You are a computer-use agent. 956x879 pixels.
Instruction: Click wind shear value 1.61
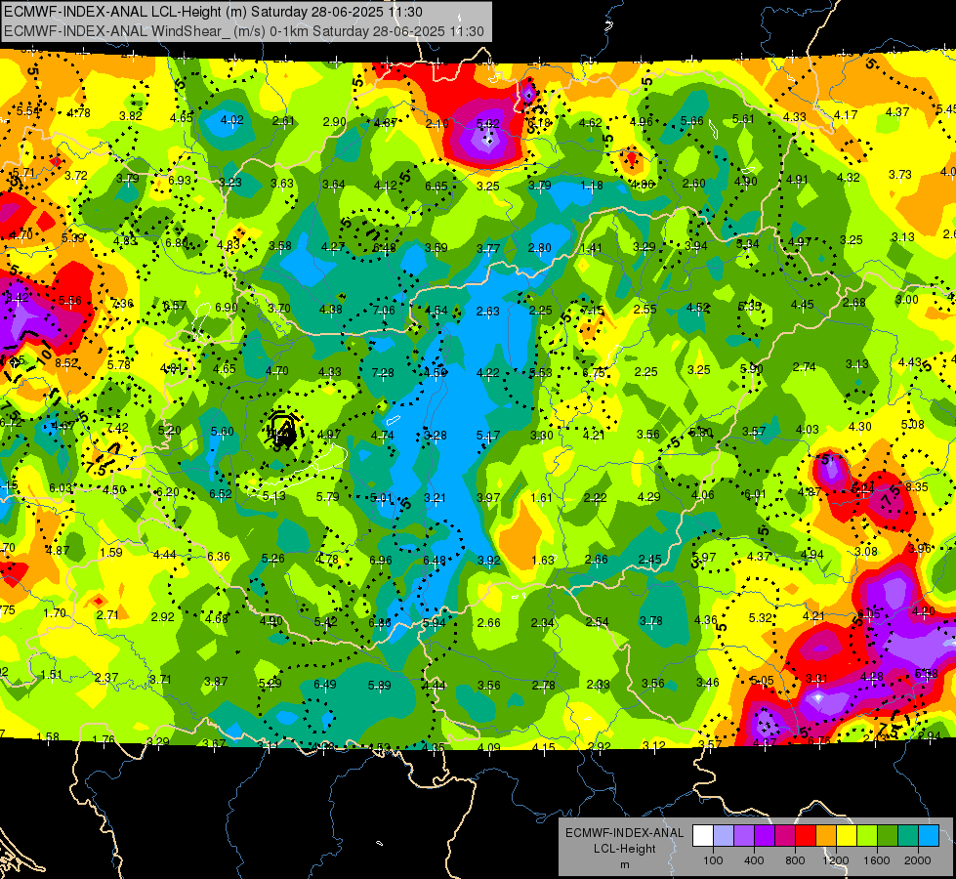(x=541, y=498)
